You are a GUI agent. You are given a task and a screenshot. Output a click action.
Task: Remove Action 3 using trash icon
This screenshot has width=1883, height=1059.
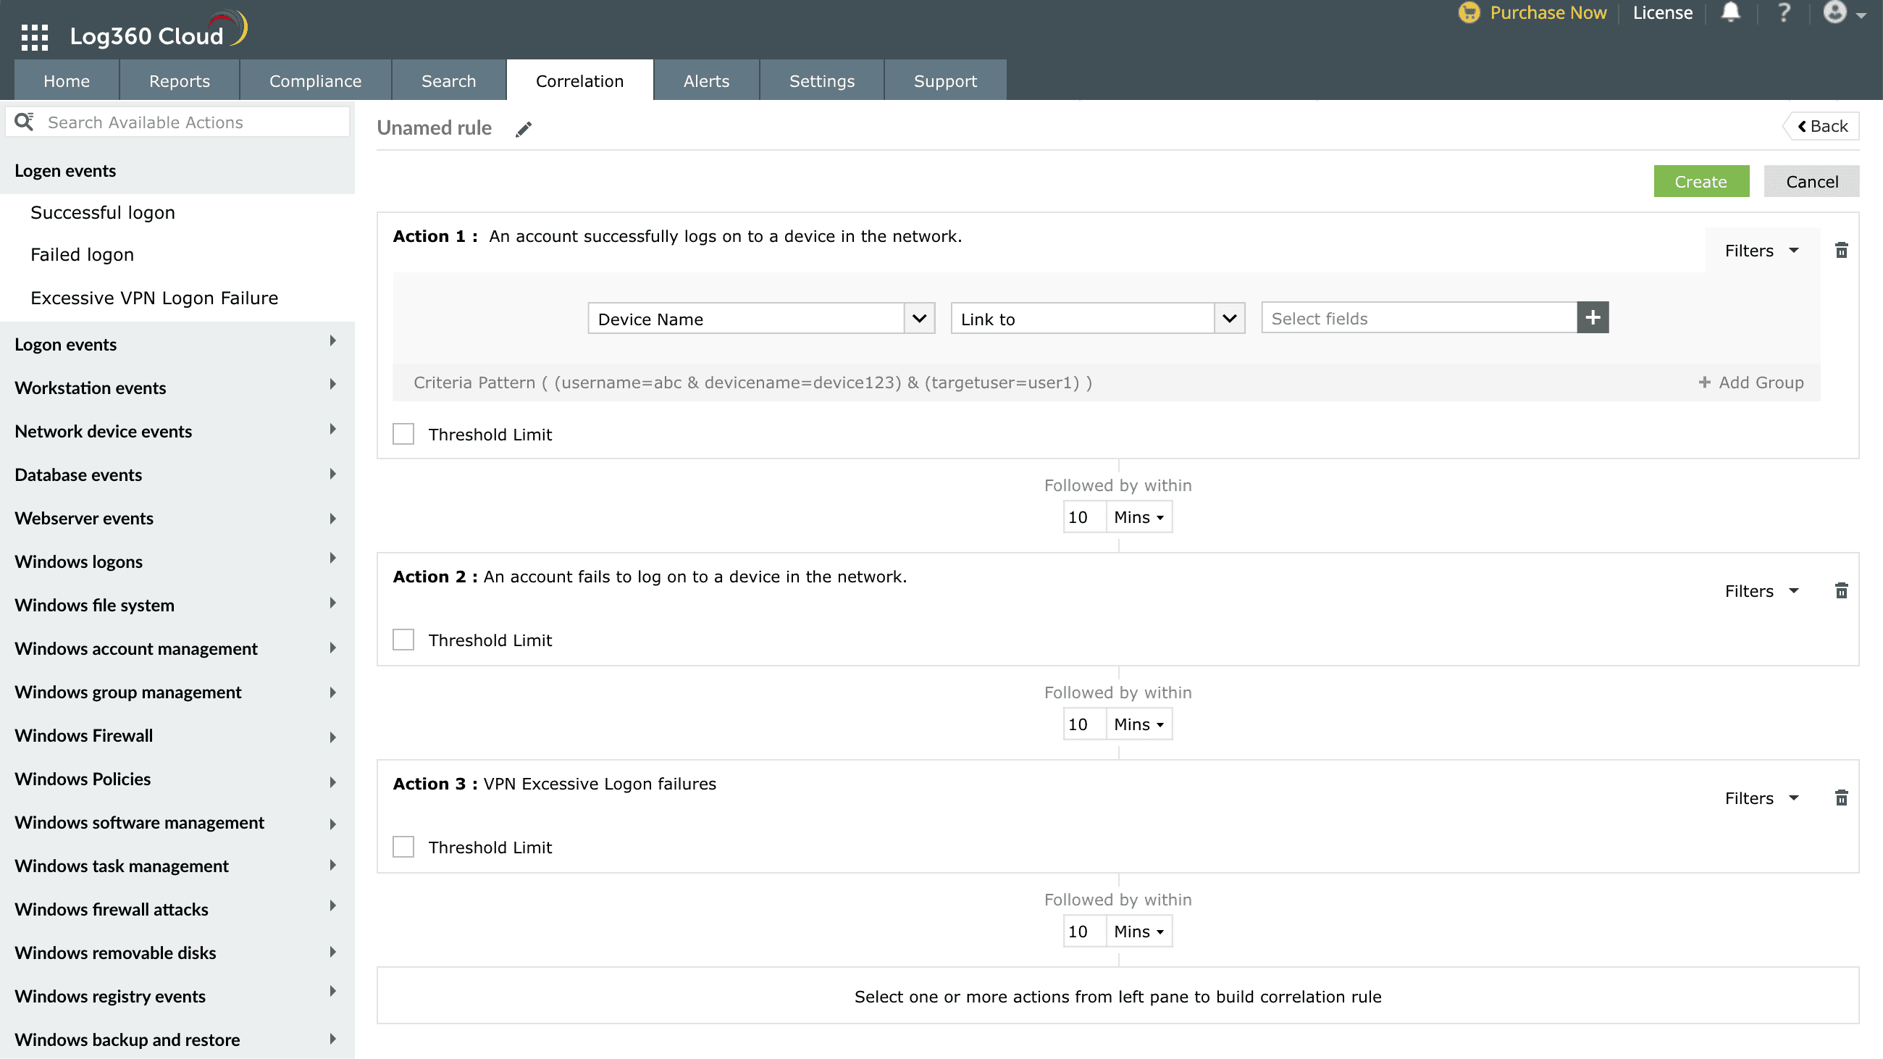pos(1841,798)
